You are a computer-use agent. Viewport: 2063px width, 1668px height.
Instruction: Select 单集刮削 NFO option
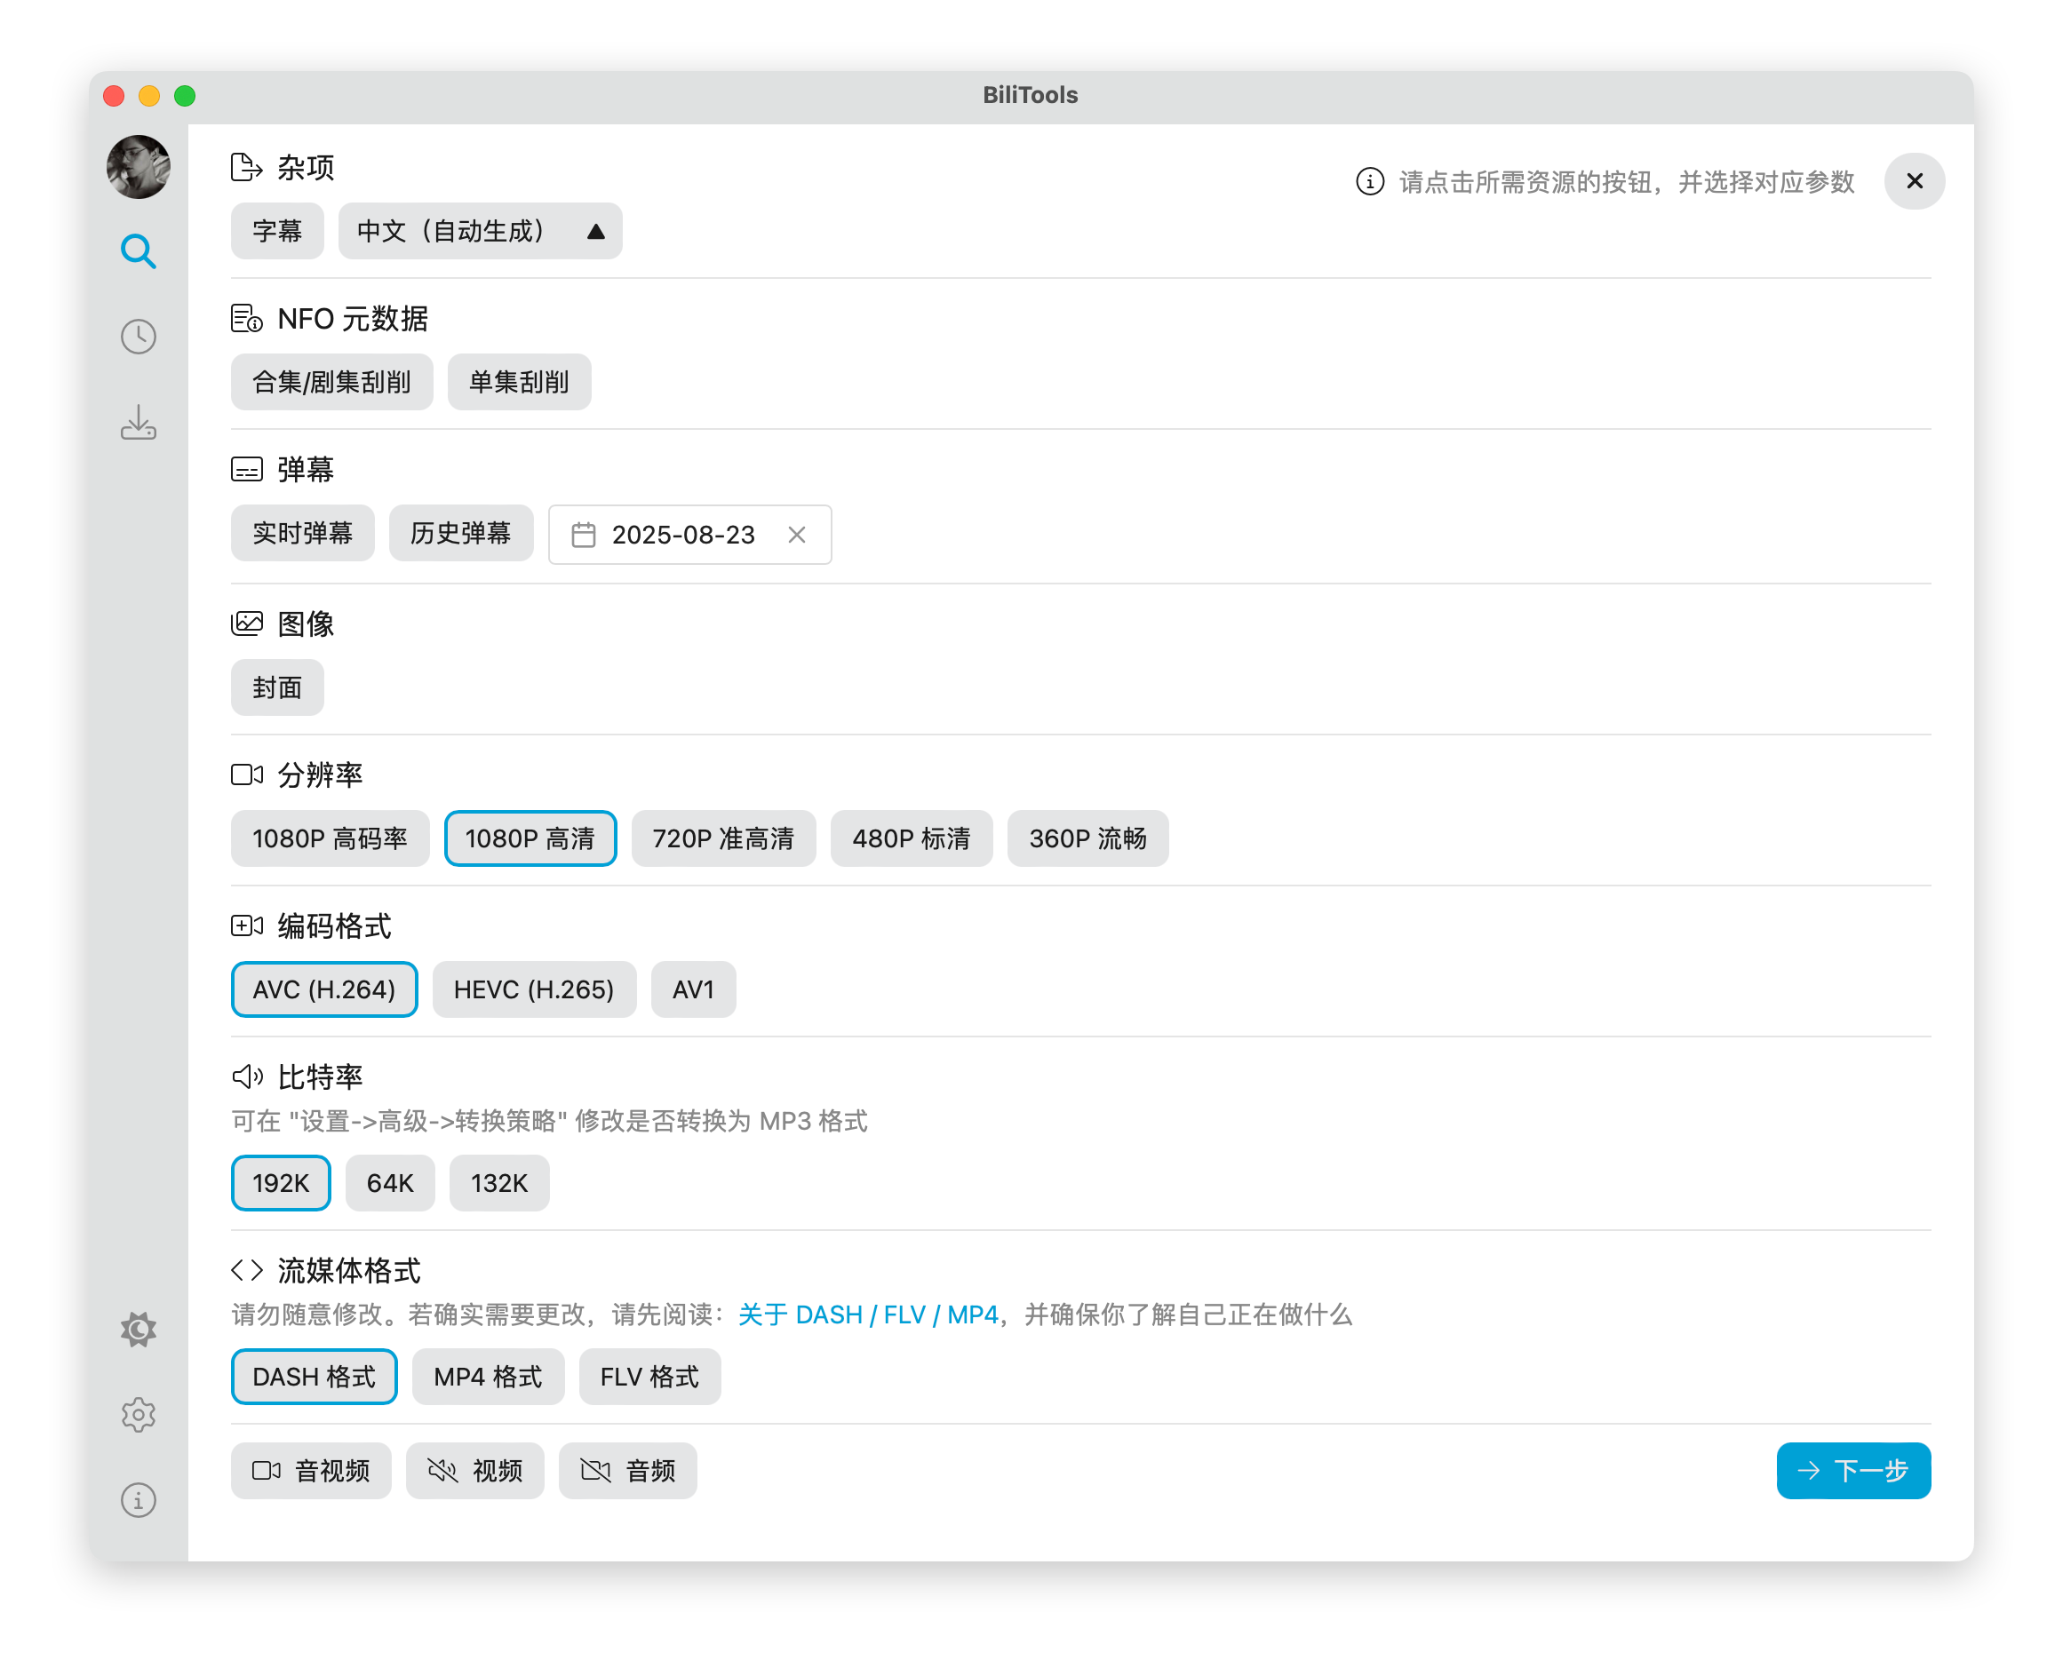pyautogui.click(x=519, y=383)
